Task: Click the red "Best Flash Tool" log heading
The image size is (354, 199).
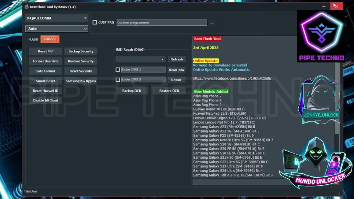Action: (x=207, y=39)
